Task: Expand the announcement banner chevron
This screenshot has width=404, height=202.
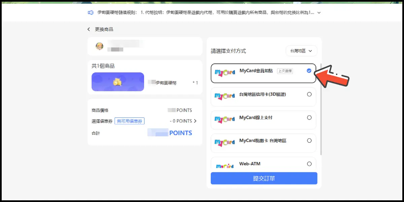Action: (x=319, y=13)
